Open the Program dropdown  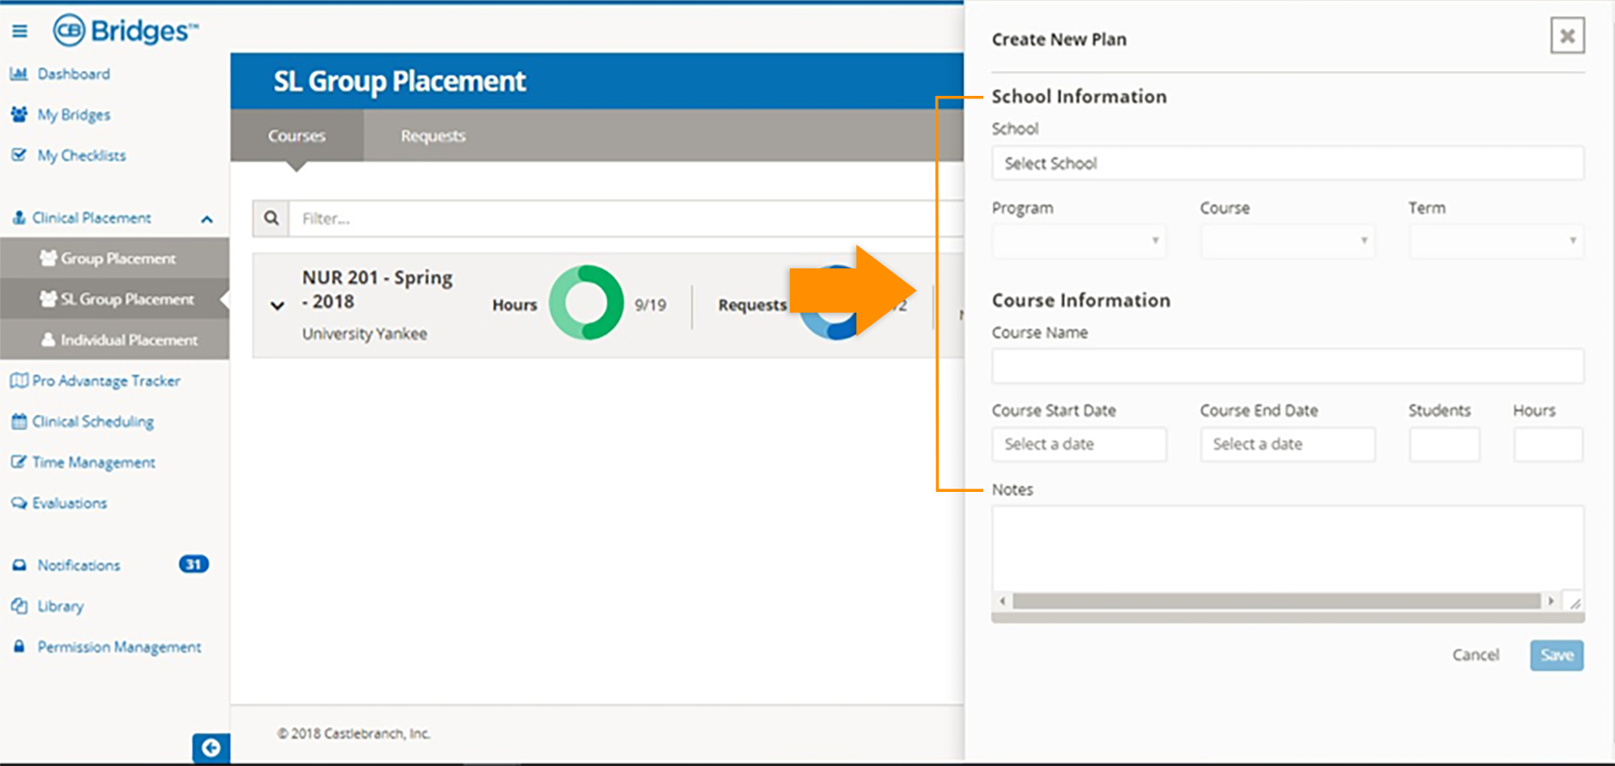[1078, 240]
